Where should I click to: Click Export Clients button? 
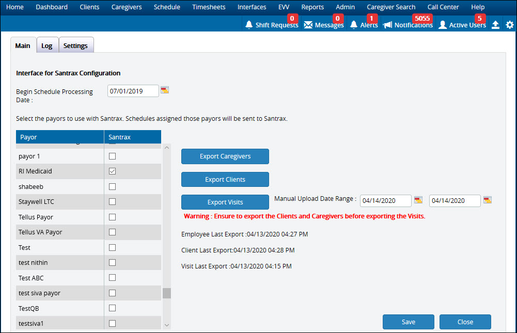[x=225, y=179]
